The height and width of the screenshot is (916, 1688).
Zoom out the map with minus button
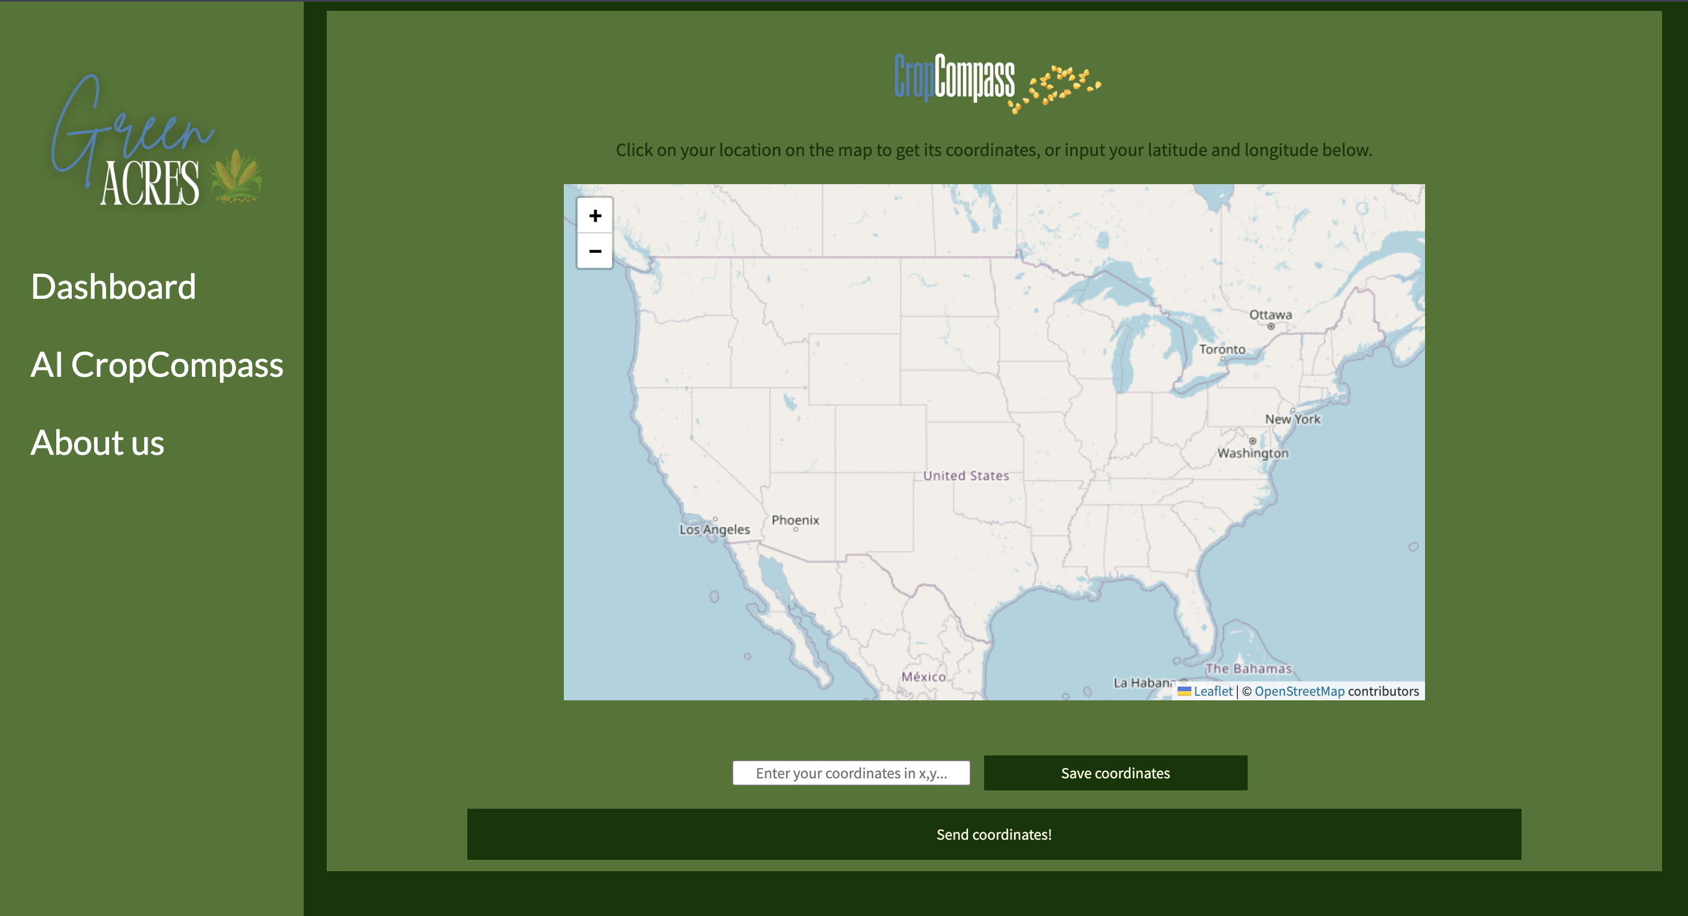point(594,251)
